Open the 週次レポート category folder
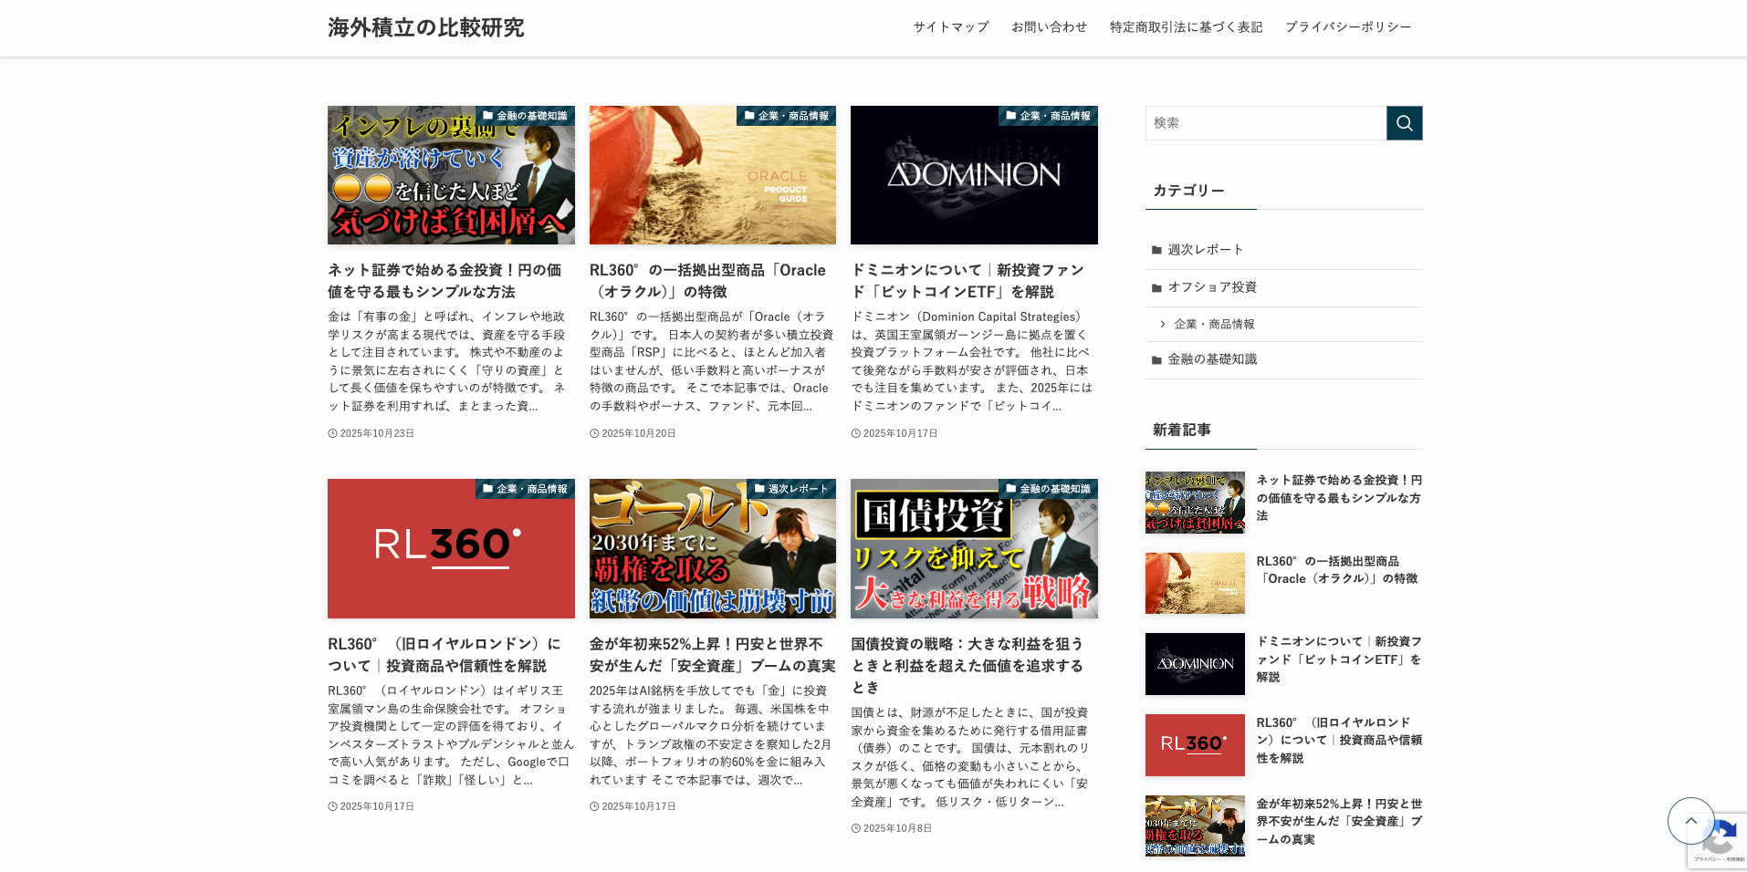The height and width of the screenshot is (872, 1747). [x=1205, y=250]
